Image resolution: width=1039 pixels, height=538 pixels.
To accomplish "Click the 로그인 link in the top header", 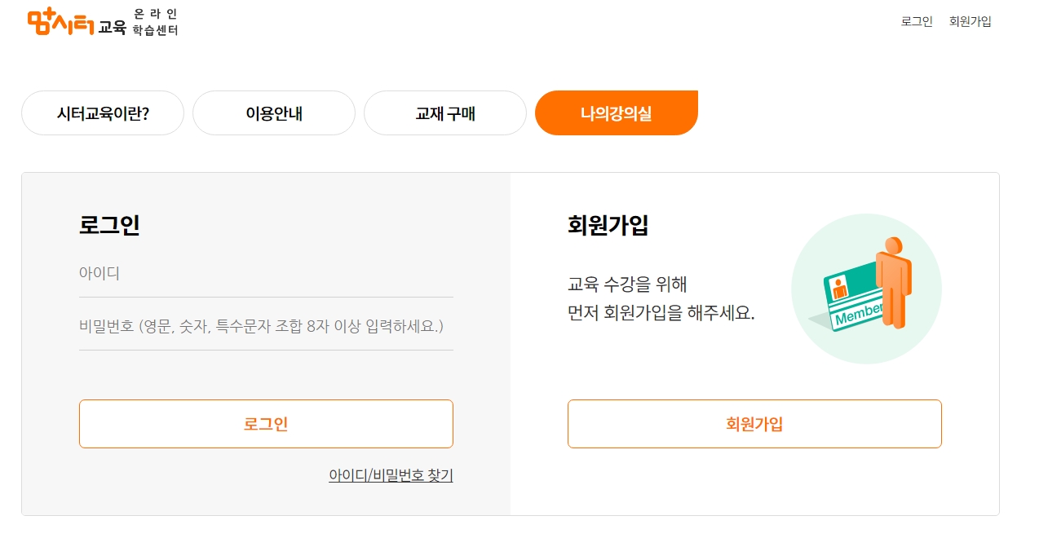I will pyautogui.click(x=915, y=21).
